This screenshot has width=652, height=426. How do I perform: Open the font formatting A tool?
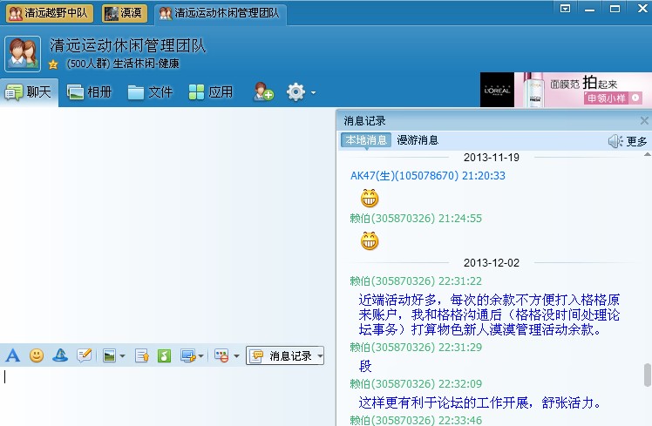[x=13, y=355]
